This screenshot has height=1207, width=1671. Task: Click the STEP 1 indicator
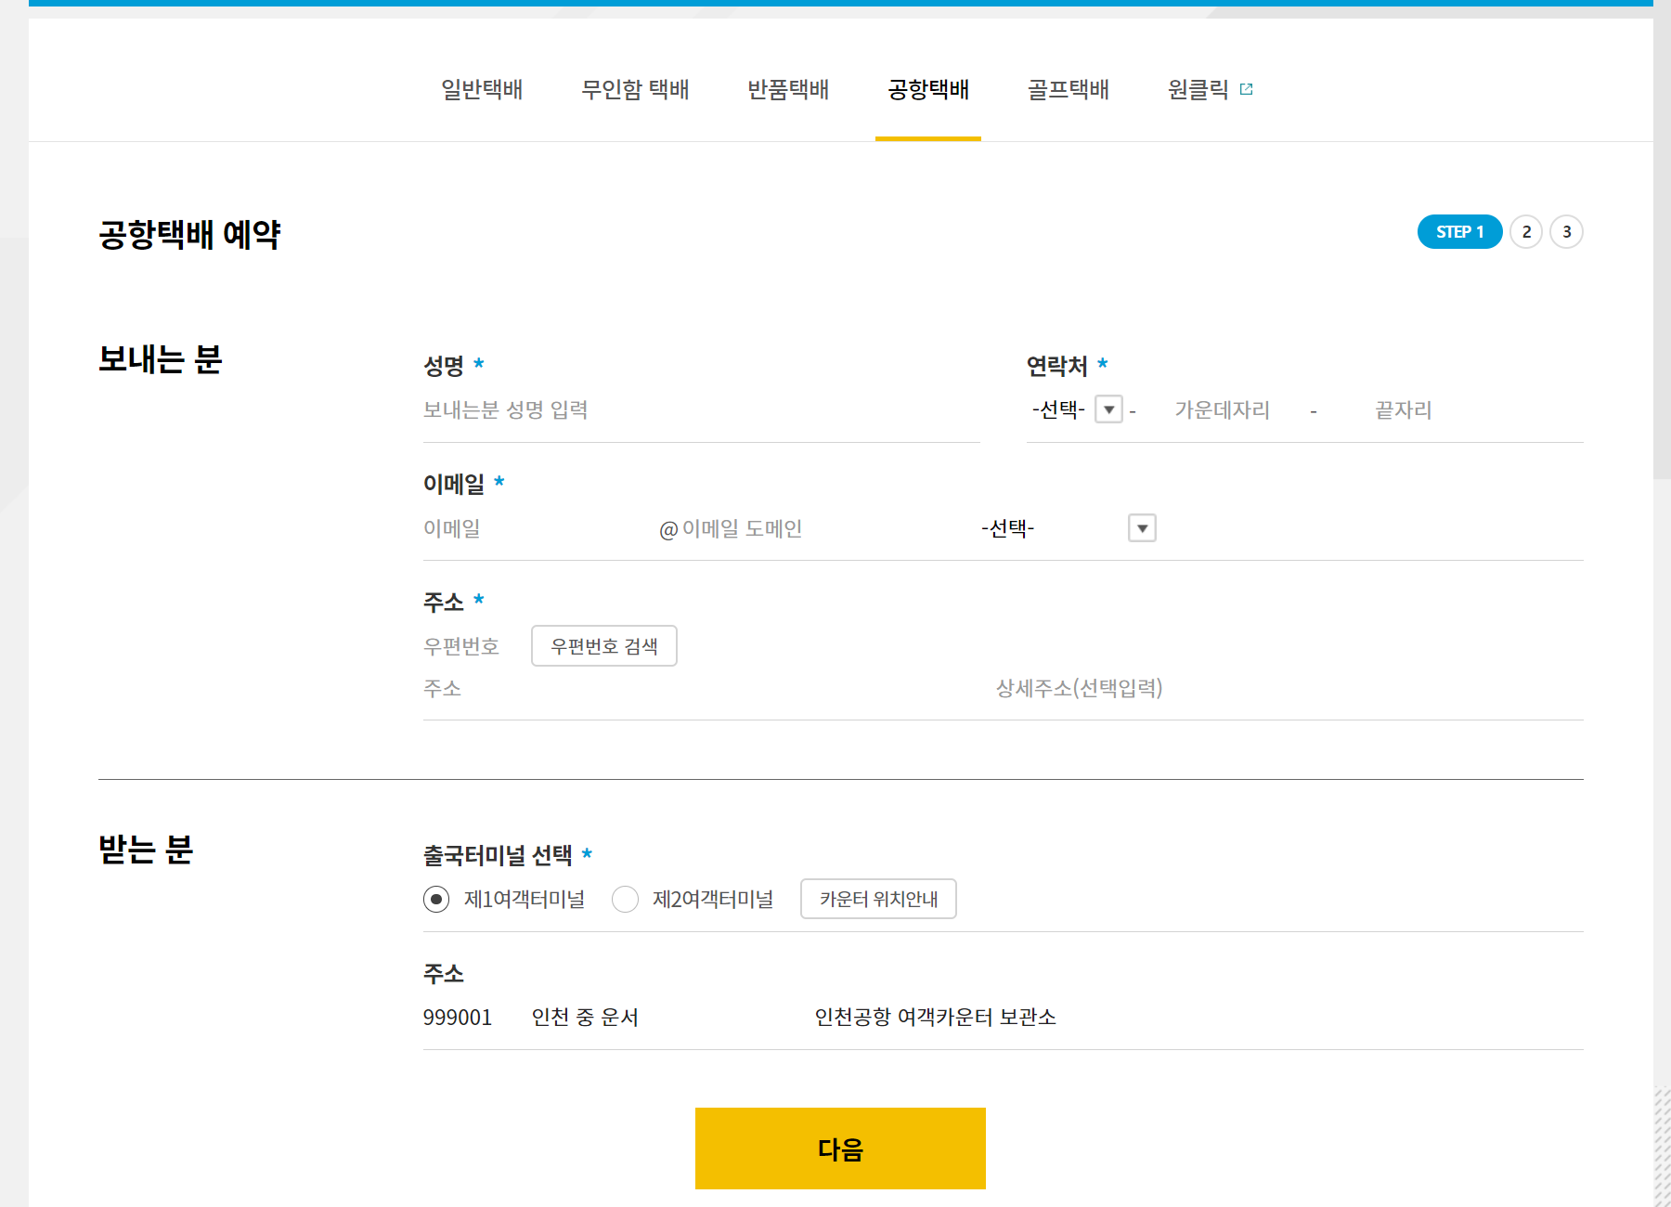pos(1459,232)
